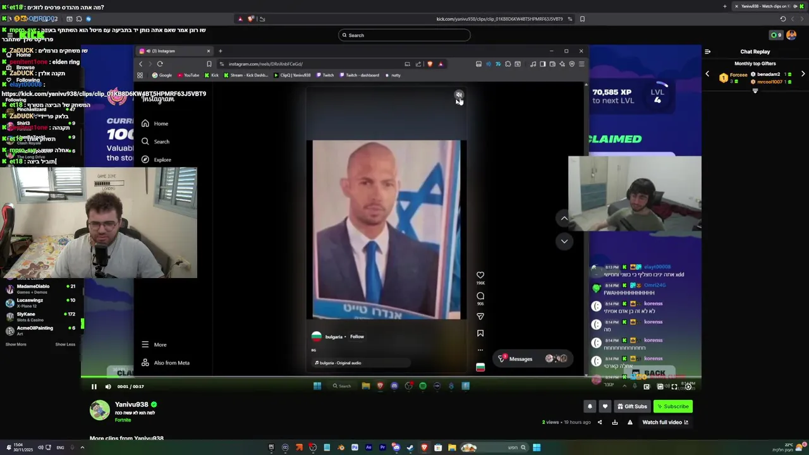
Task: Show next top gifter
Action: pos(803,75)
